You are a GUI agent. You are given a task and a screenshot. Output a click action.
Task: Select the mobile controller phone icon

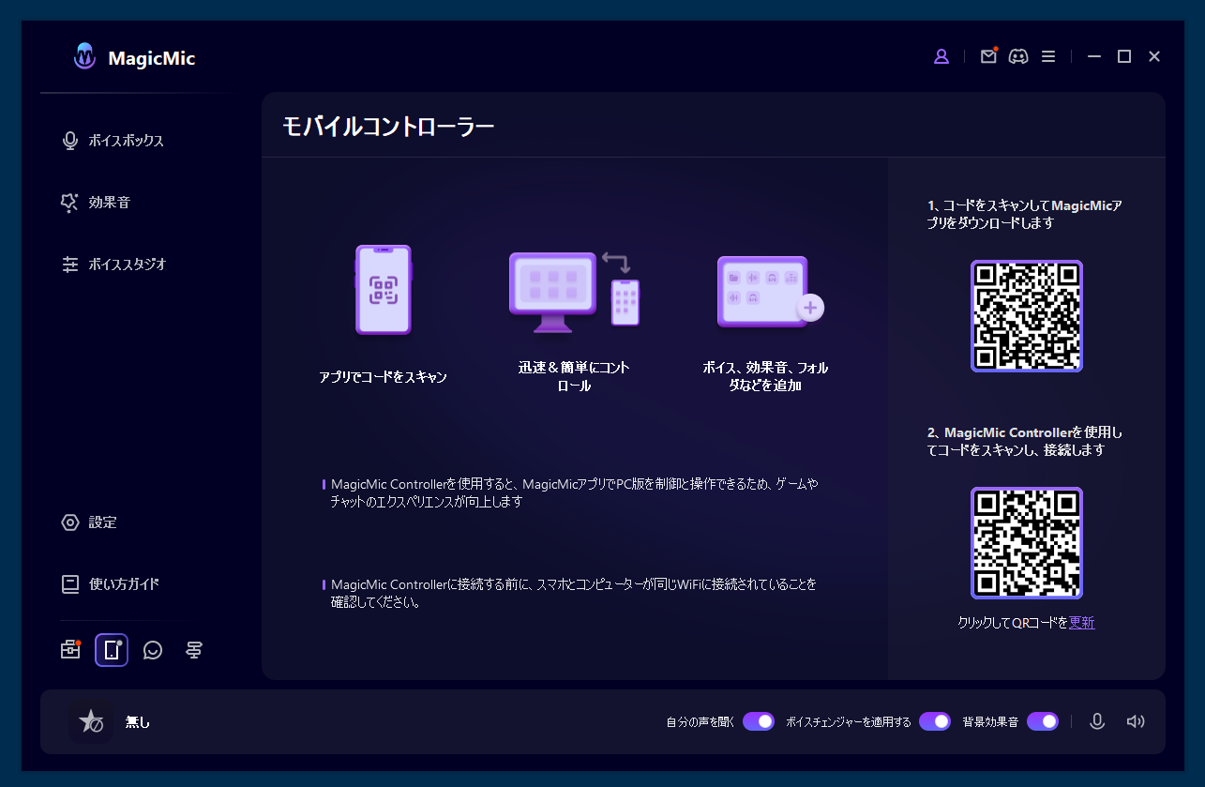click(111, 649)
